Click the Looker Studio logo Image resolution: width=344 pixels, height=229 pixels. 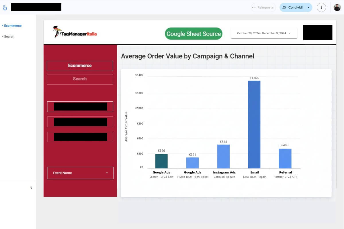pyautogui.click(x=5, y=7)
